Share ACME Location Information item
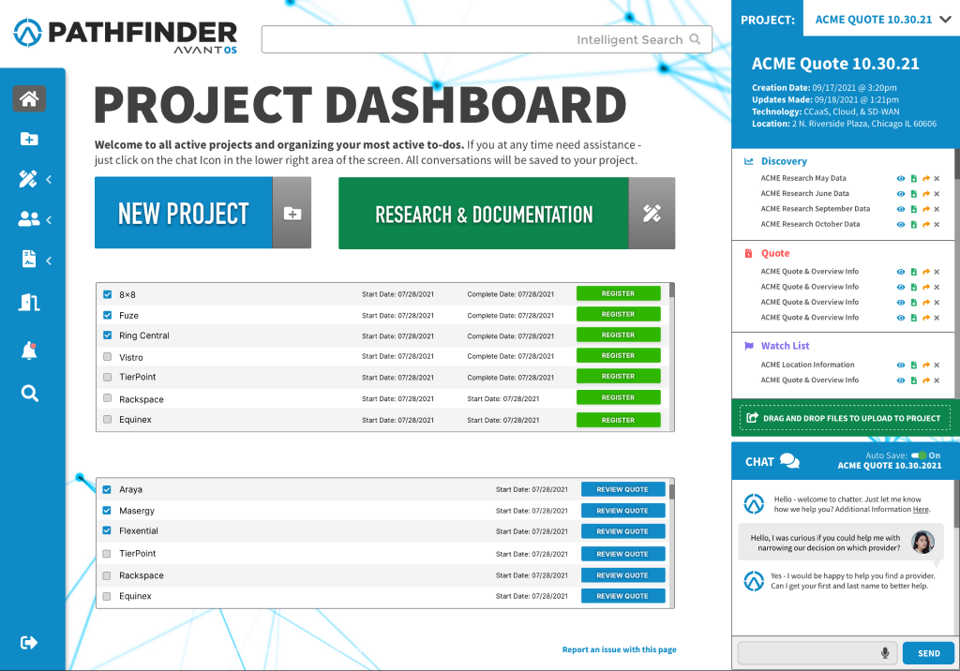Viewport: 960px width, 671px height. pos(925,365)
